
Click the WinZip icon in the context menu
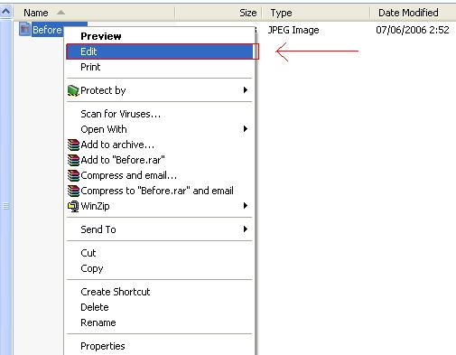pyautogui.click(x=73, y=206)
